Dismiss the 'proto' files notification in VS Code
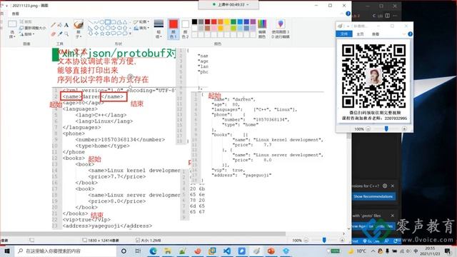This screenshot has width=457, height=257. tap(392, 216)
